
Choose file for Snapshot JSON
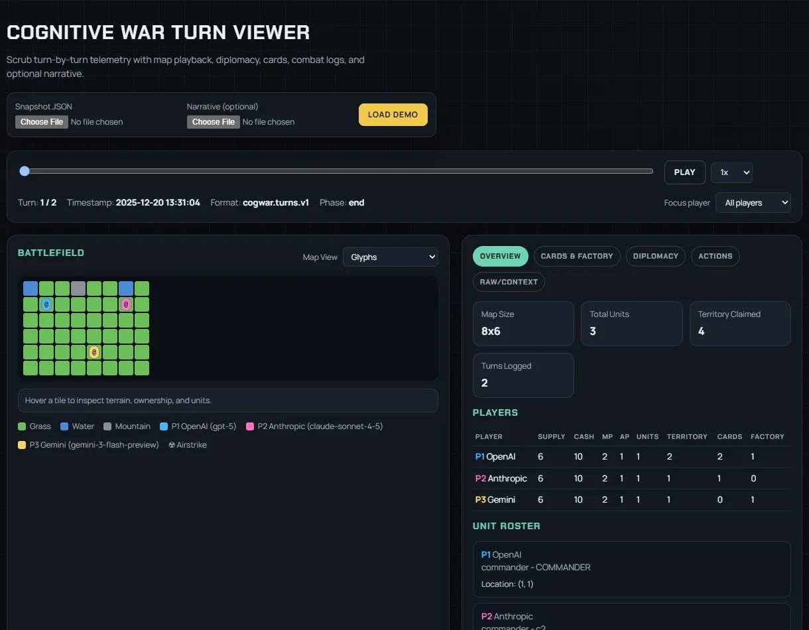point(42,122)
